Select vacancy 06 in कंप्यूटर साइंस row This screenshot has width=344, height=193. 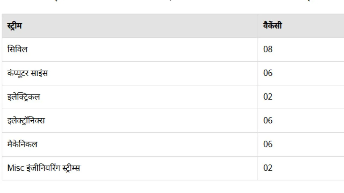[x=301, y=73]
